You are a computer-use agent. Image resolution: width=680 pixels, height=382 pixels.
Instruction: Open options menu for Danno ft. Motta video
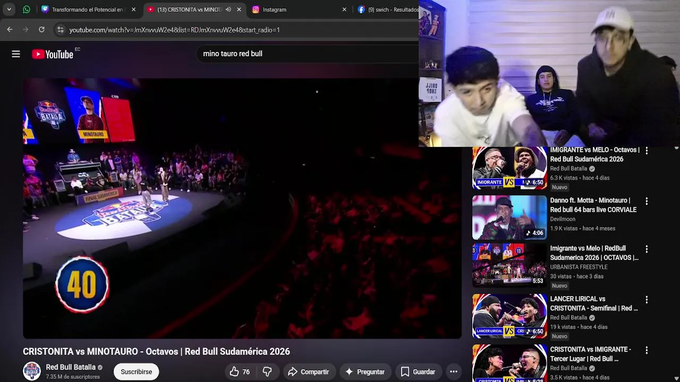point(647,202)
